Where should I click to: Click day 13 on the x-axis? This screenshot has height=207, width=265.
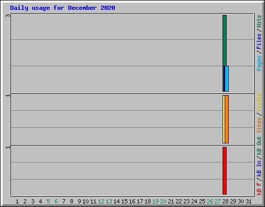pos(109,201)
